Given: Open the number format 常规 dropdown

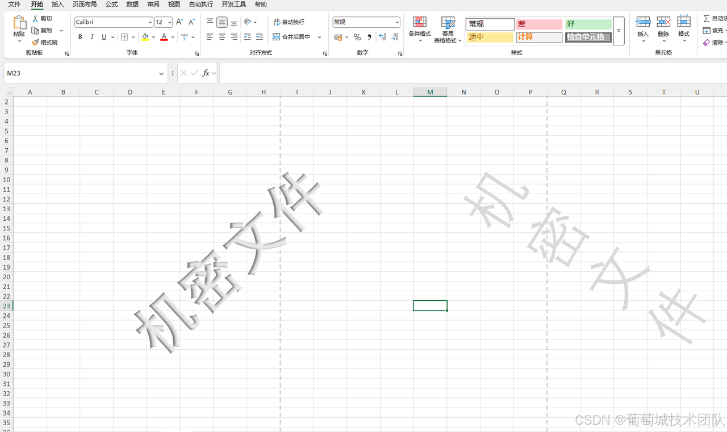Looking at the screenshot, I should point(397,22).
